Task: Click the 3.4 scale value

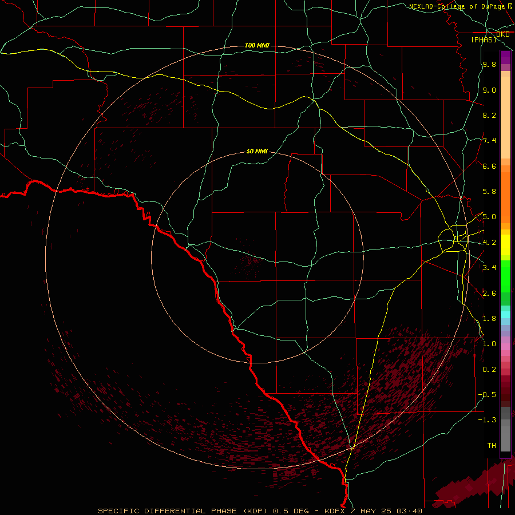Action: tap(489, 268)
